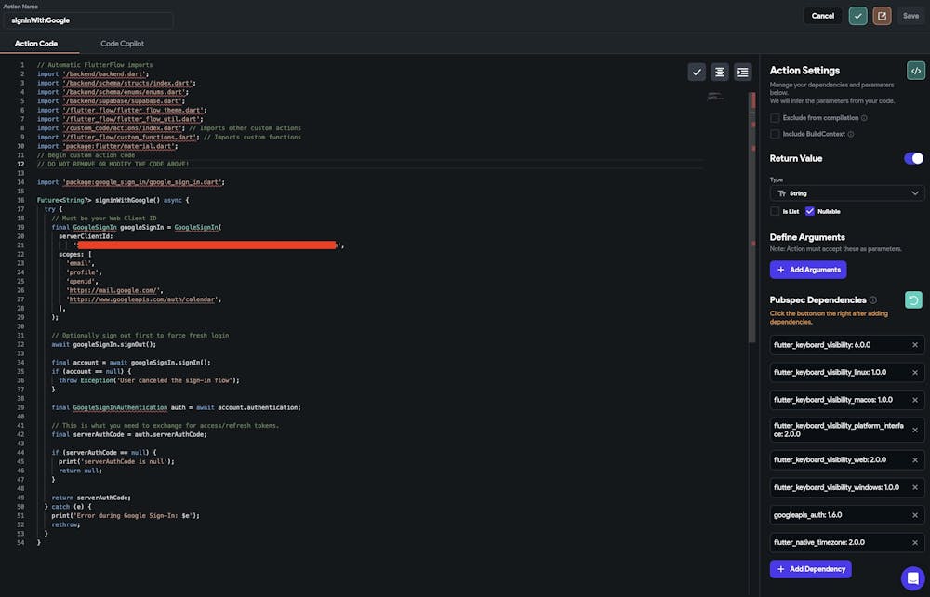Viewport: 930px width, 597px height.
Task: Click the refresh Pubspec Dependencies icon
Action: 914,299
